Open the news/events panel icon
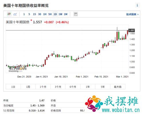The image size is (143, 114). tap(76, 14)
